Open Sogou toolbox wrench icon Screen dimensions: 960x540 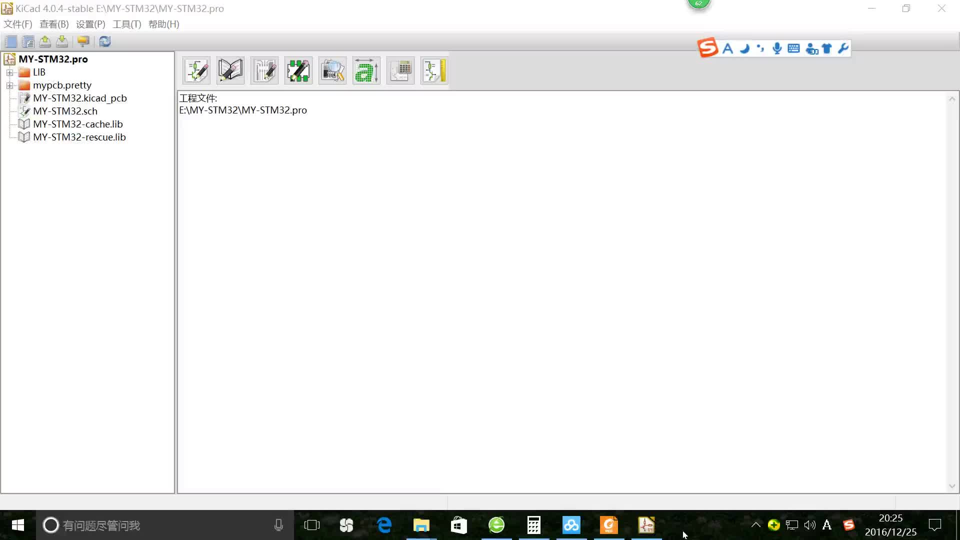pyautogui.click(x=843, y=48)
